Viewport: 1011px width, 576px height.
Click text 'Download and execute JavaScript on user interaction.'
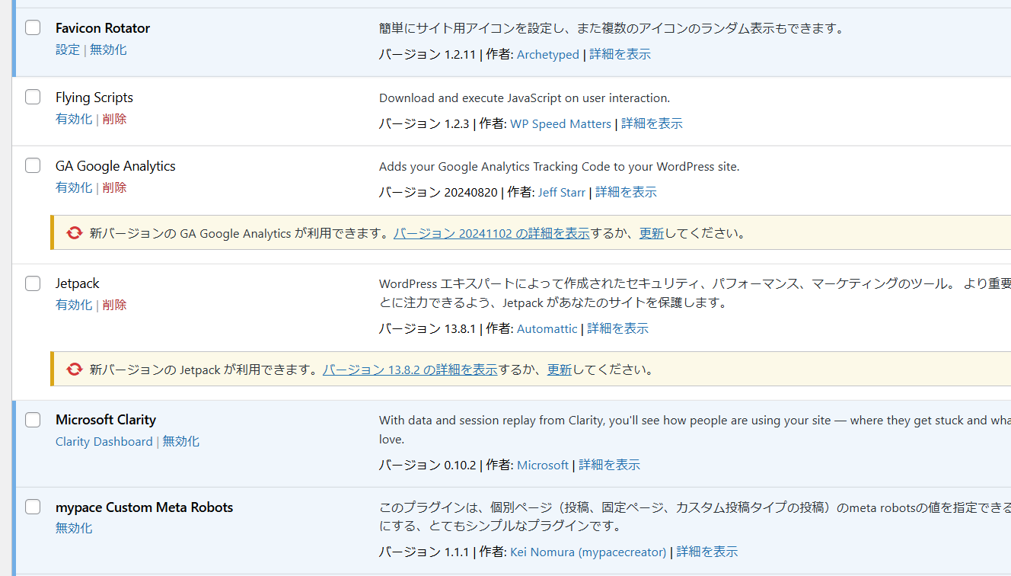tap(525, 98)
